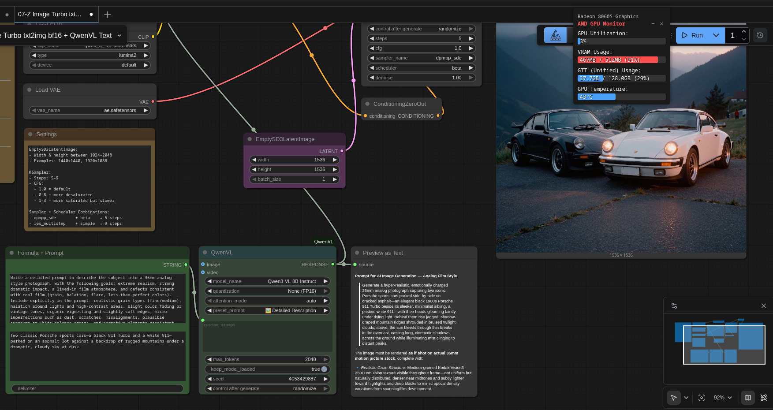Toggle link visibility icon in bottom toolbar
Screen dimensions: 773x410
tap(764, 398)
